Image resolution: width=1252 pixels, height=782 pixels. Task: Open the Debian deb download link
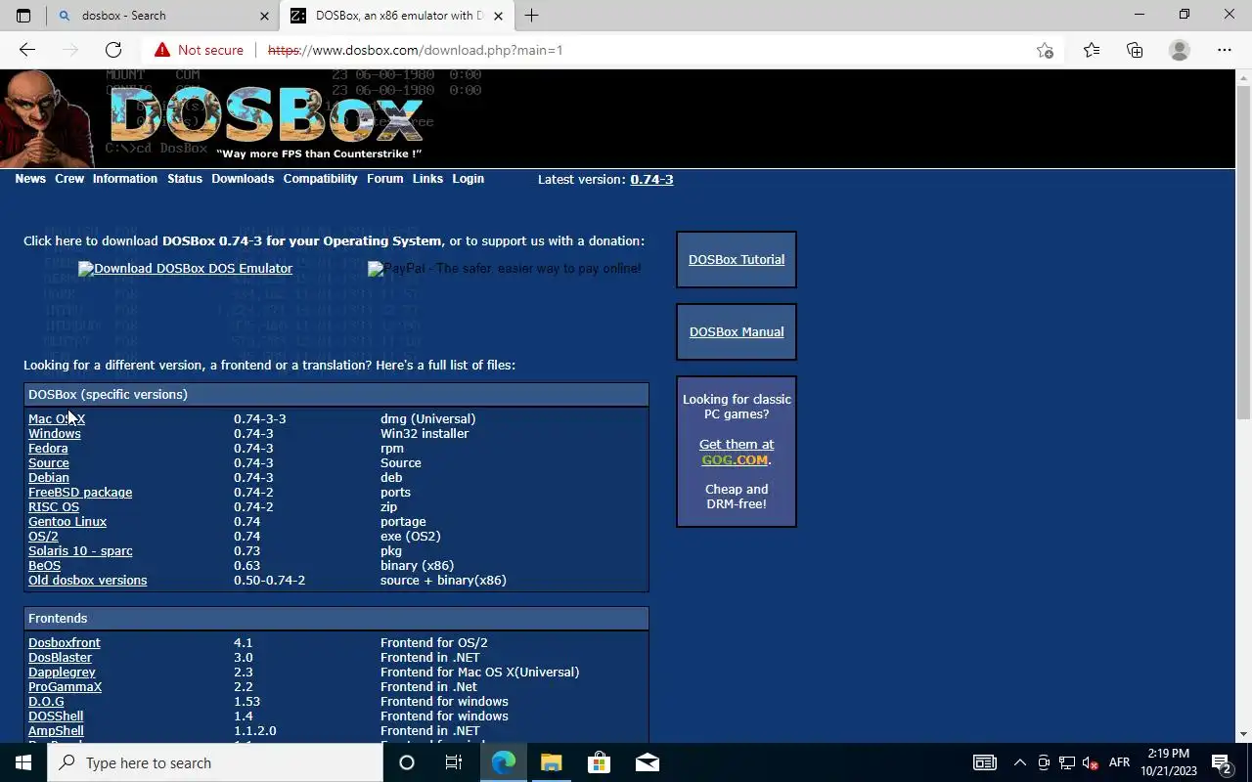tap(49, 478)
